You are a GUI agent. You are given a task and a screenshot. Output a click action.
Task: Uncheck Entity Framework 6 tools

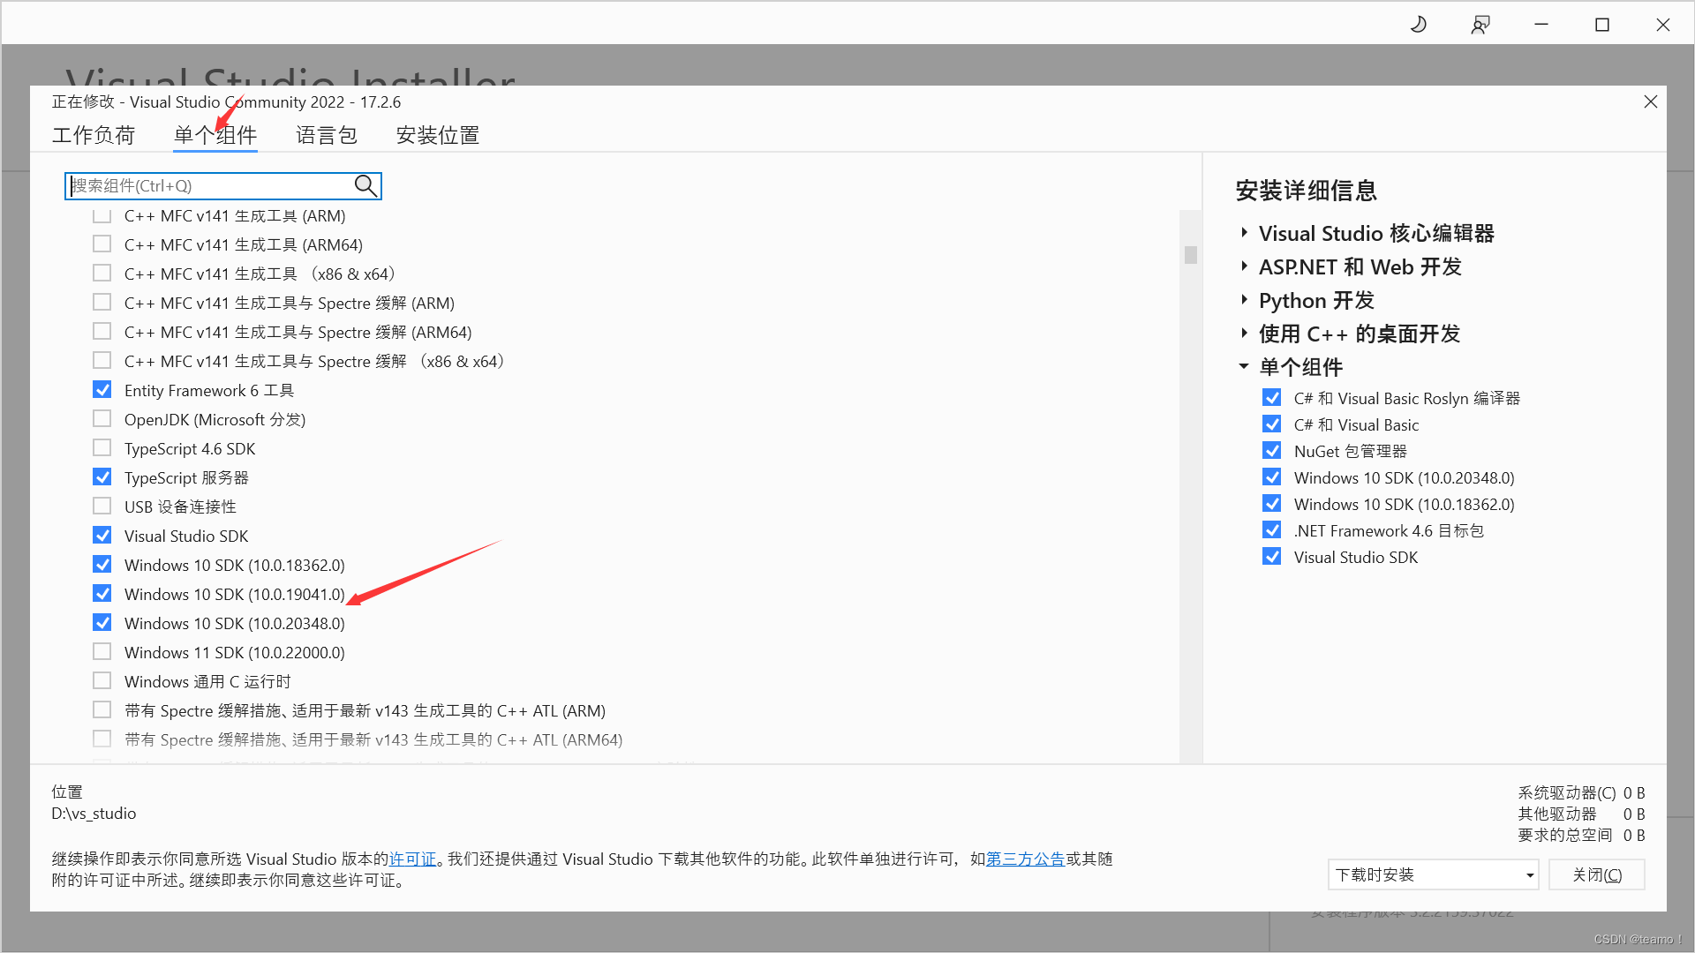point(102,390)
